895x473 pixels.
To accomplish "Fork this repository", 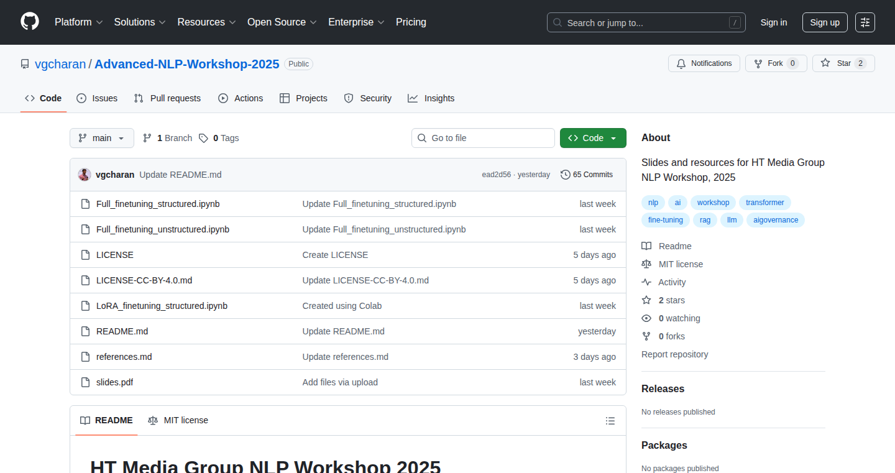I will coord(776,63).
